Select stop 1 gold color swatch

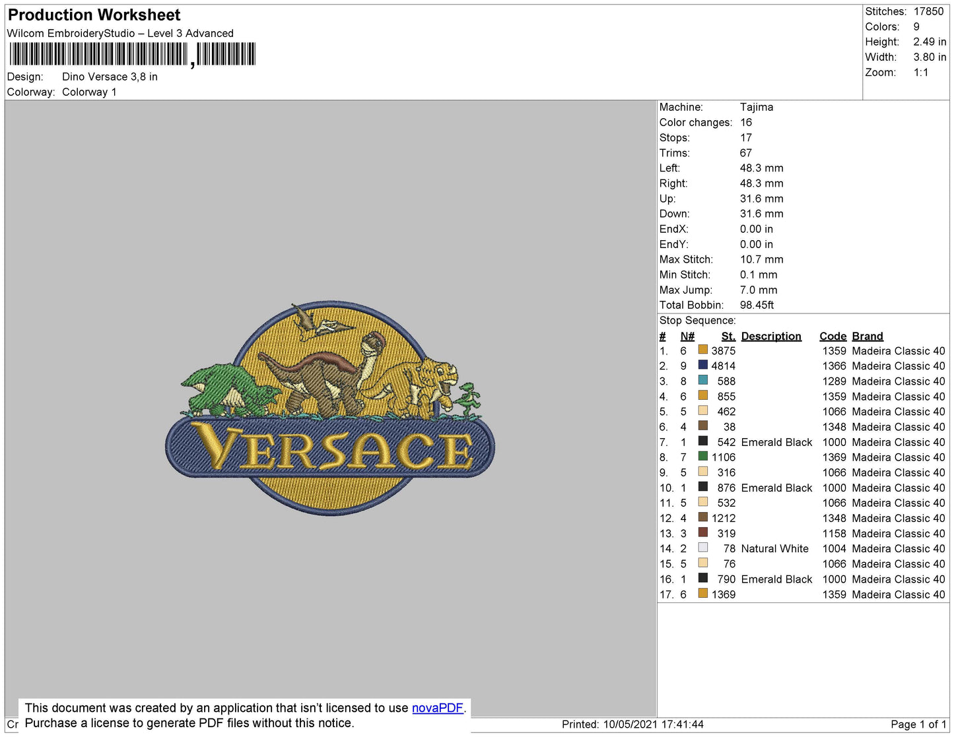[703, 350]
